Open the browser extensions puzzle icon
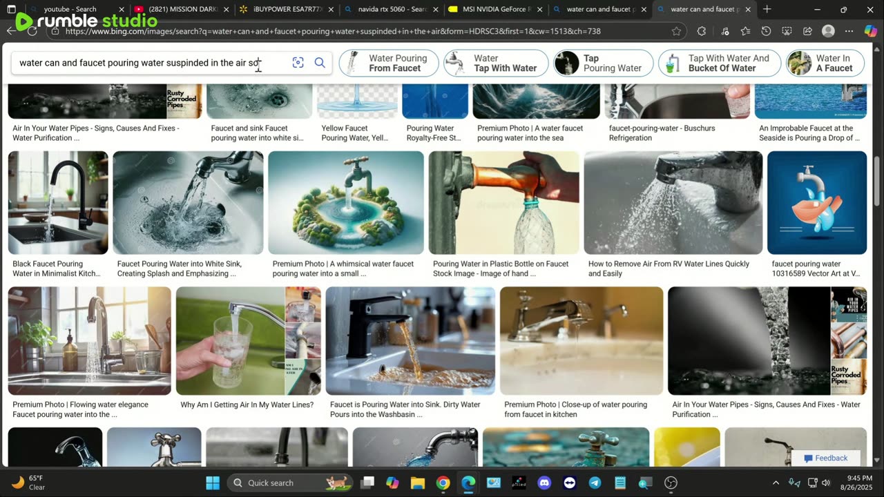Image resolution: width=884 pixels, height=497 pixels. pyautogui.click(x=702, y=31)
